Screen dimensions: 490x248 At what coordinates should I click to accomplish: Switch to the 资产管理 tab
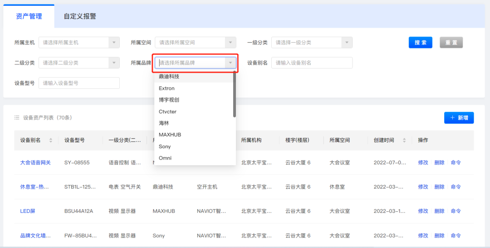click(29, 17)
